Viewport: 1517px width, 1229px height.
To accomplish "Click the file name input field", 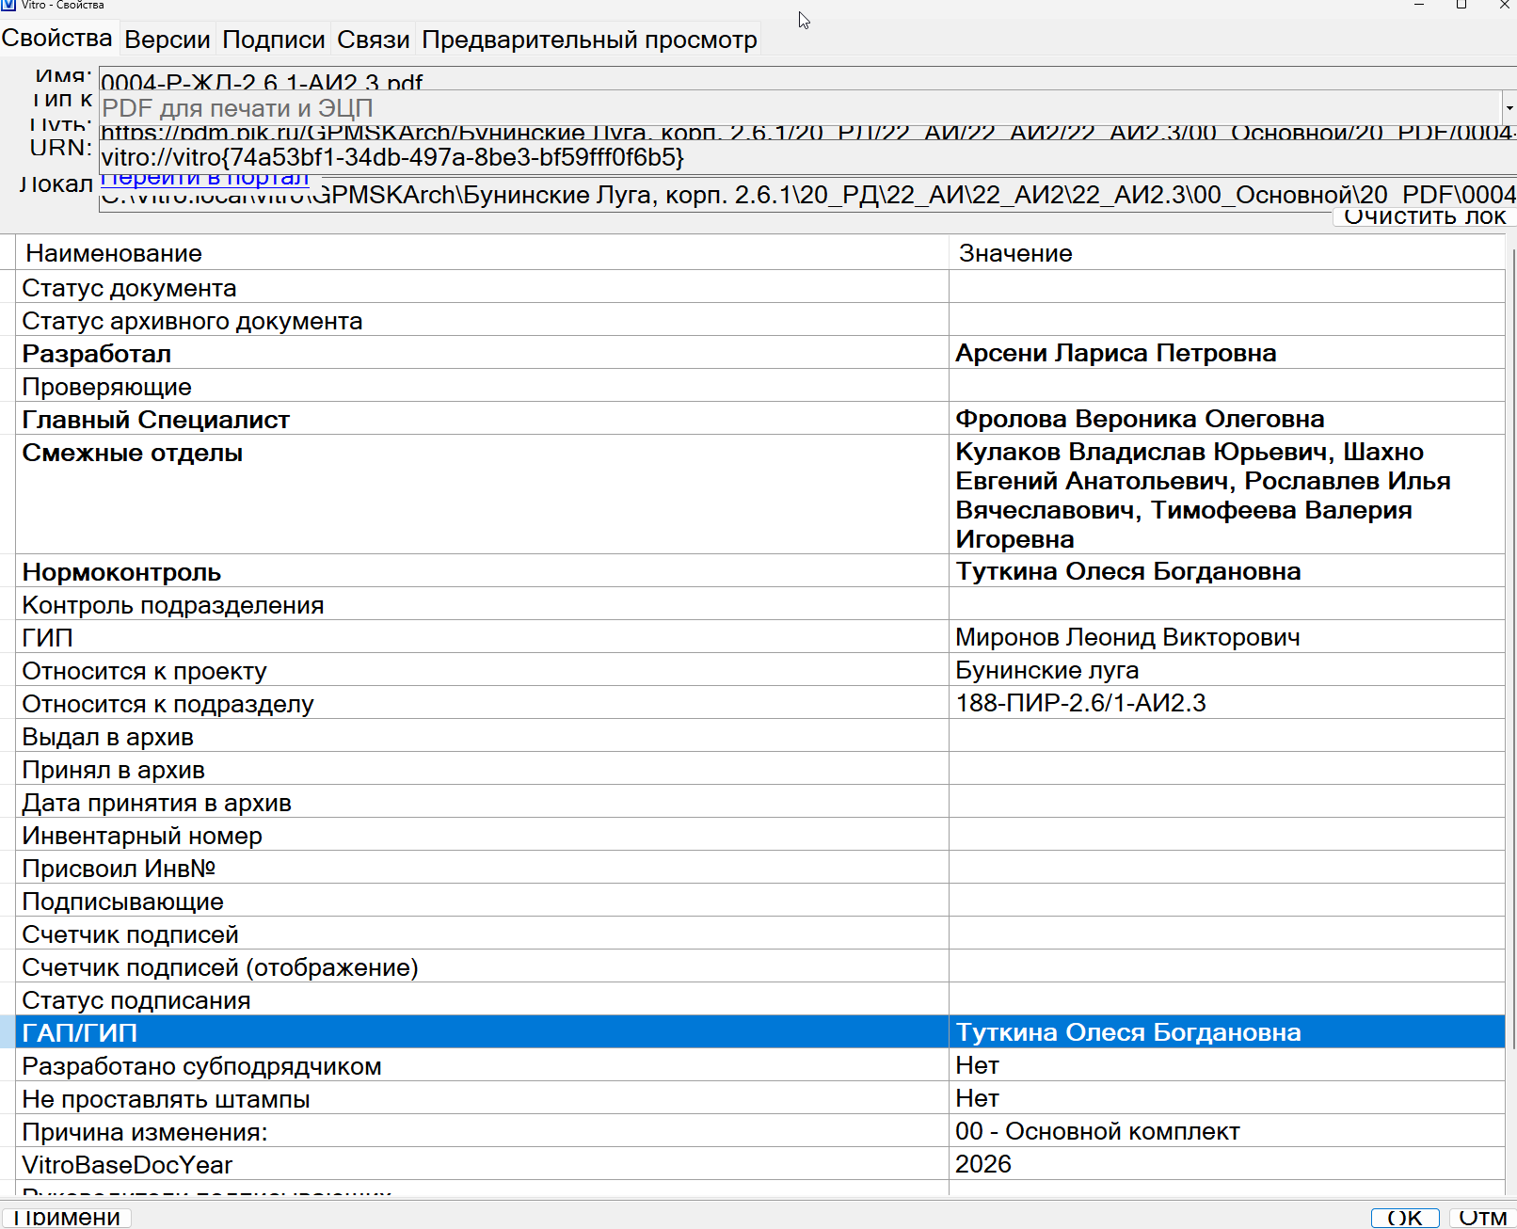I will pos(807,79).
